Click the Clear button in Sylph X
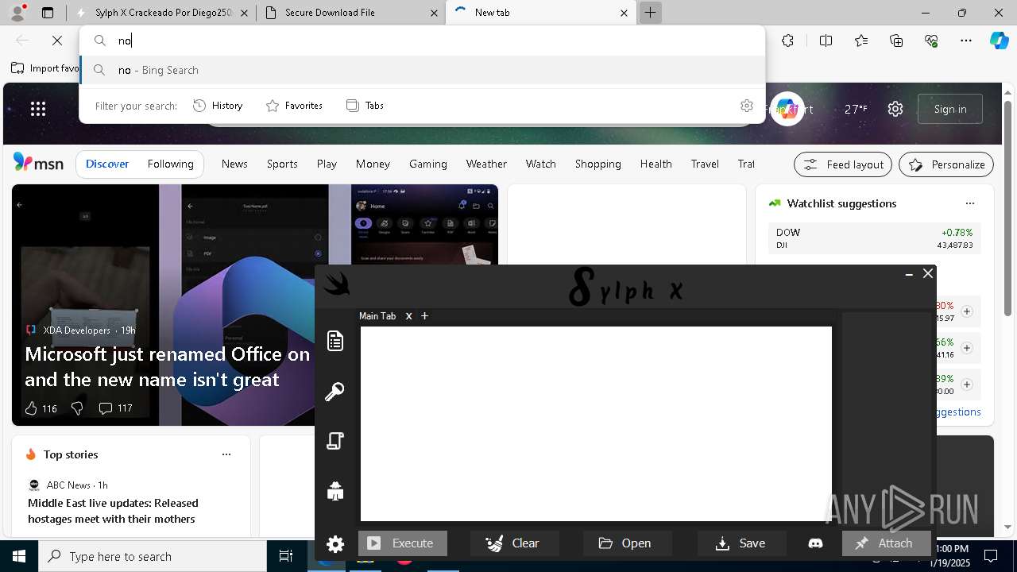The width and height of the screenshot is (1017, 572). pyautogui.click(x=515, y=543)
